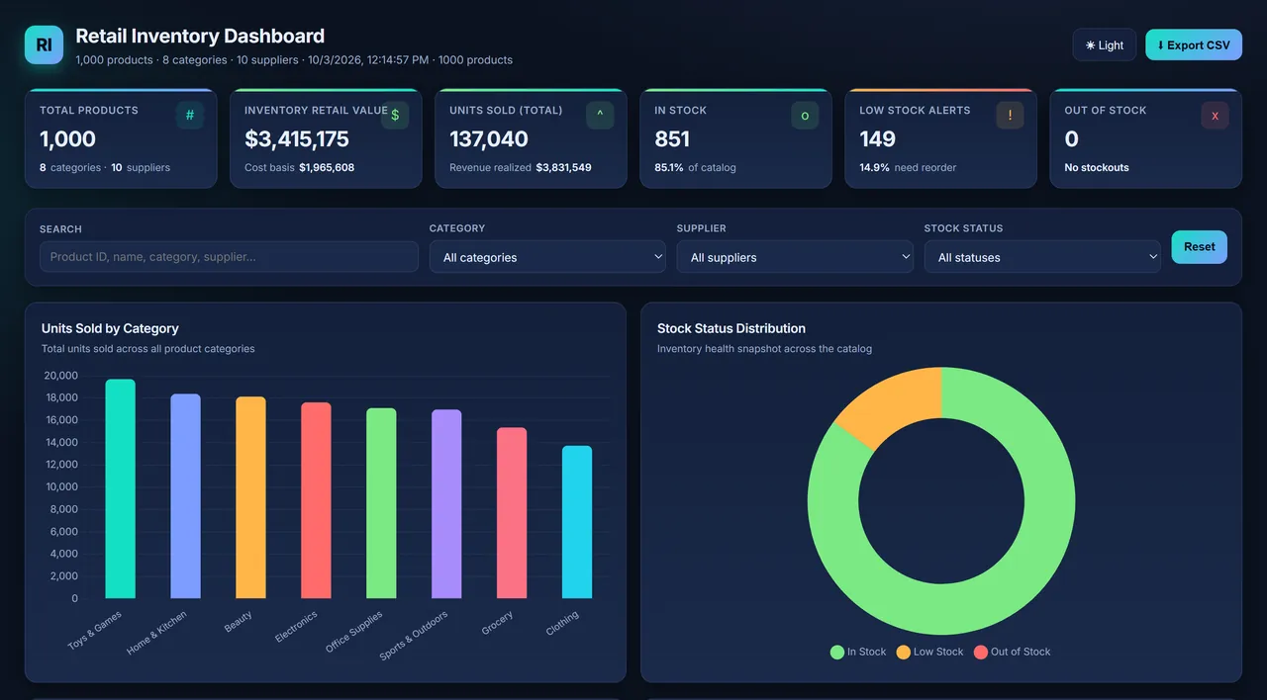This screenshot has width=1267, height=700.
Task: Click the RI dashboard logo
Action: [x=44, y=44]
